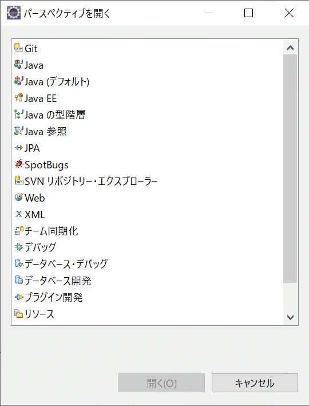
Task: Choose the SpotBugs red bug icon
Action: (x=19, y=164)
